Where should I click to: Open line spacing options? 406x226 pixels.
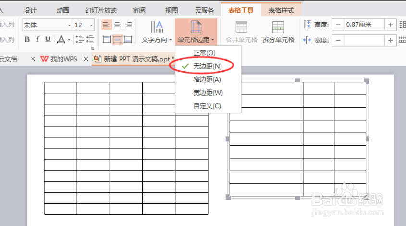[x=80, y=39]
